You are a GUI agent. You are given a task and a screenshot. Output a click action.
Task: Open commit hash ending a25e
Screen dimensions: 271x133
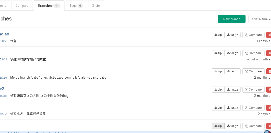pyautogui.click(x=4, y=114)
